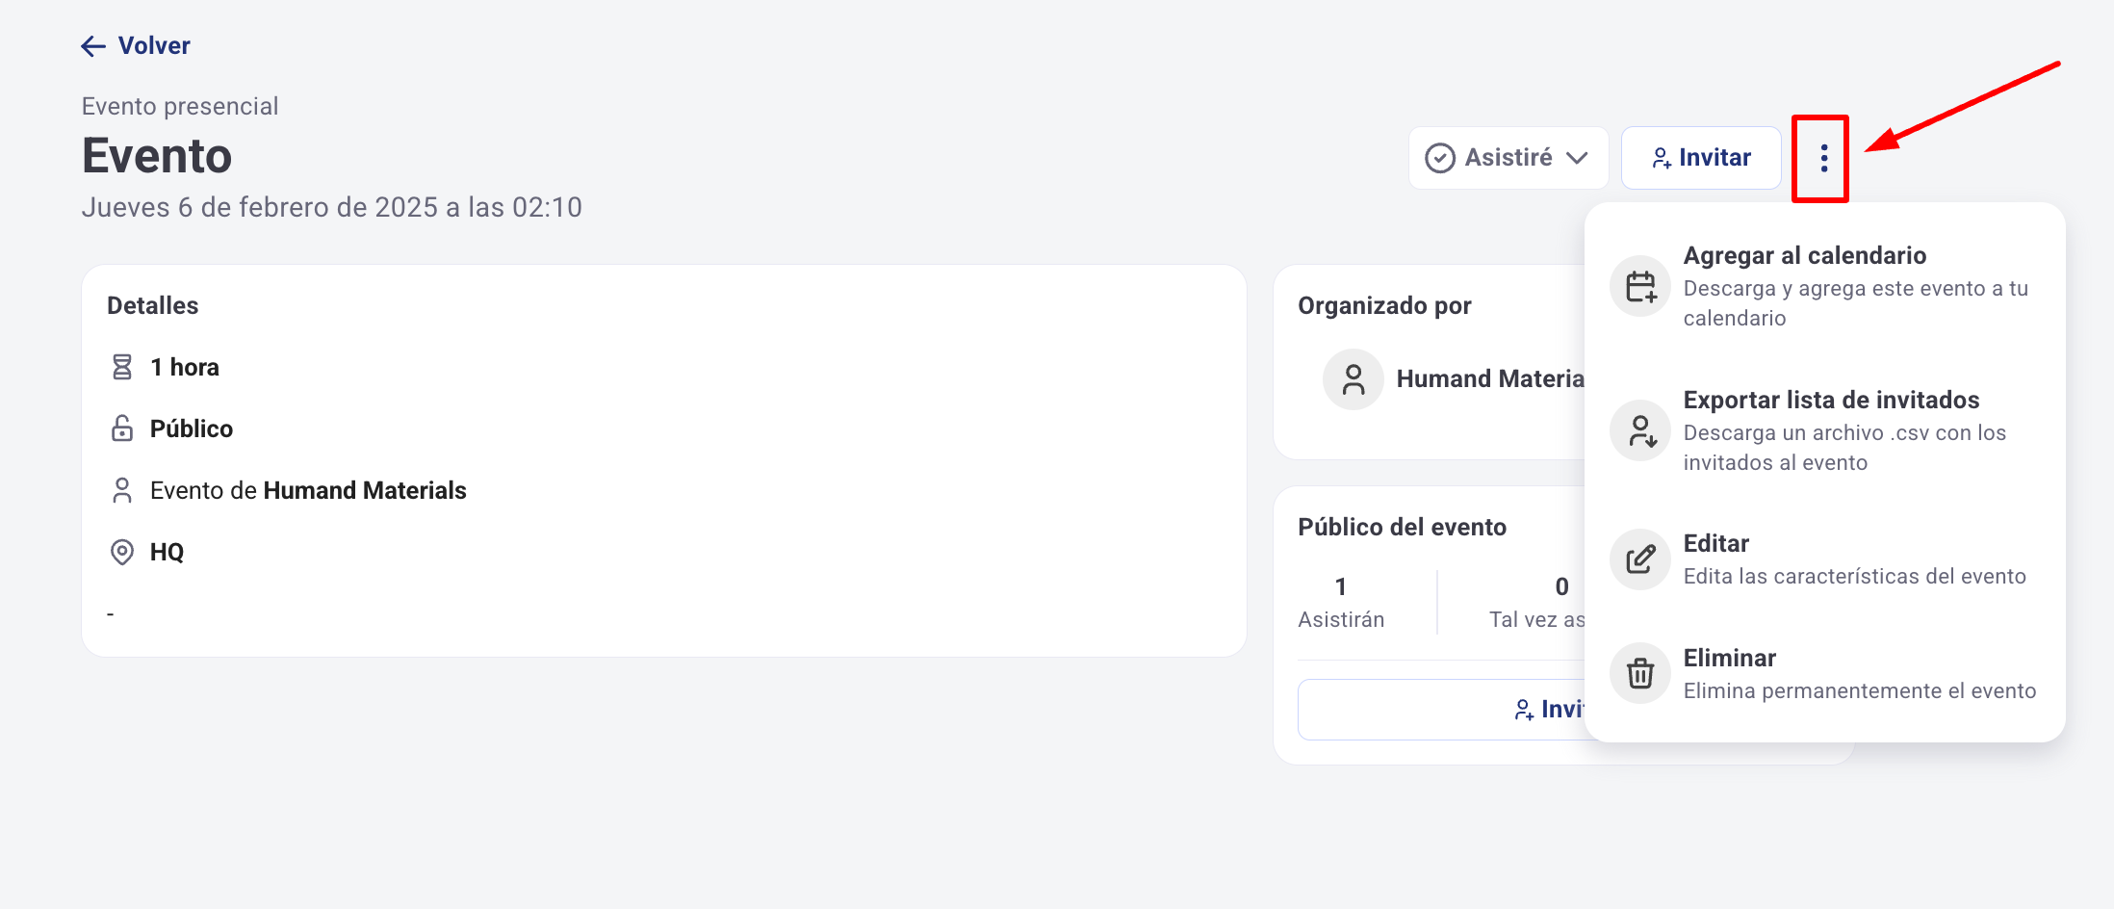This screenshot has width=2114, height=909.
Task: Click the trash can delete icon
Action: pyautogui.click(x=1640, y=673)
